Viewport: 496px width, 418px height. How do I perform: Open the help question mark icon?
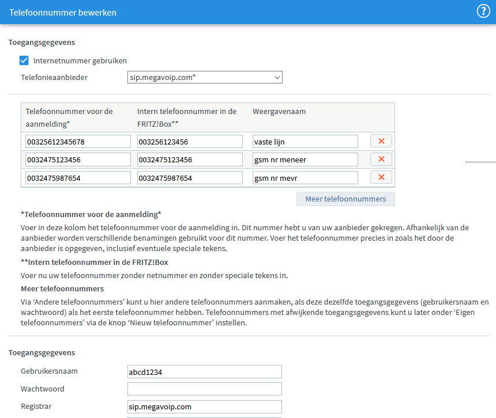pyautogui.click(x=483, y=12)
